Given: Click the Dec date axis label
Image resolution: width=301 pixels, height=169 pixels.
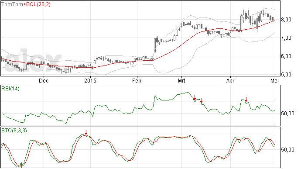Looking at the screenshot, I should coord(43,80).
